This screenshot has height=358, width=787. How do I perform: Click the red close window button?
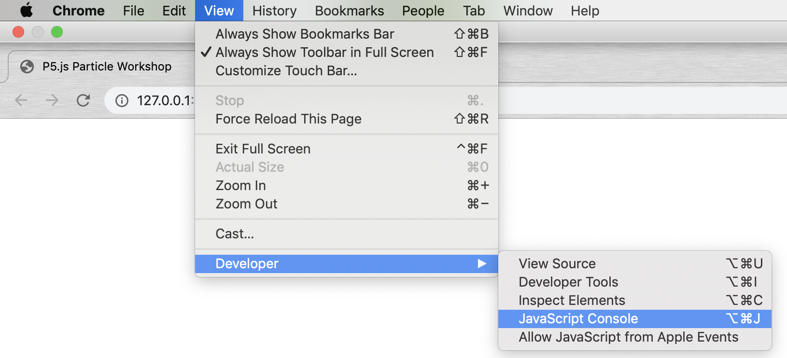point(18,32)
